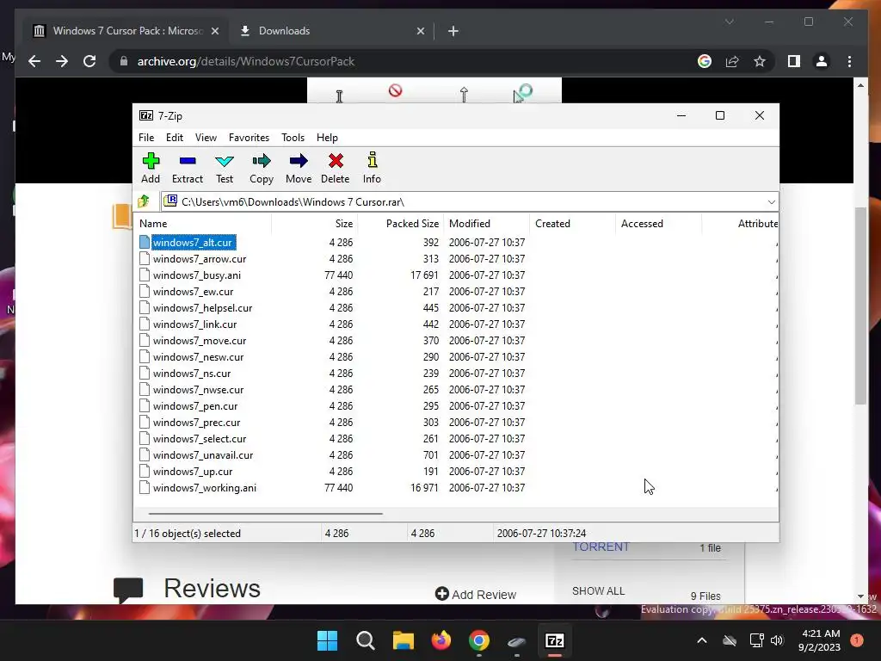Run the Test archive tool
The image size is (881, 661).
(225, 168)
